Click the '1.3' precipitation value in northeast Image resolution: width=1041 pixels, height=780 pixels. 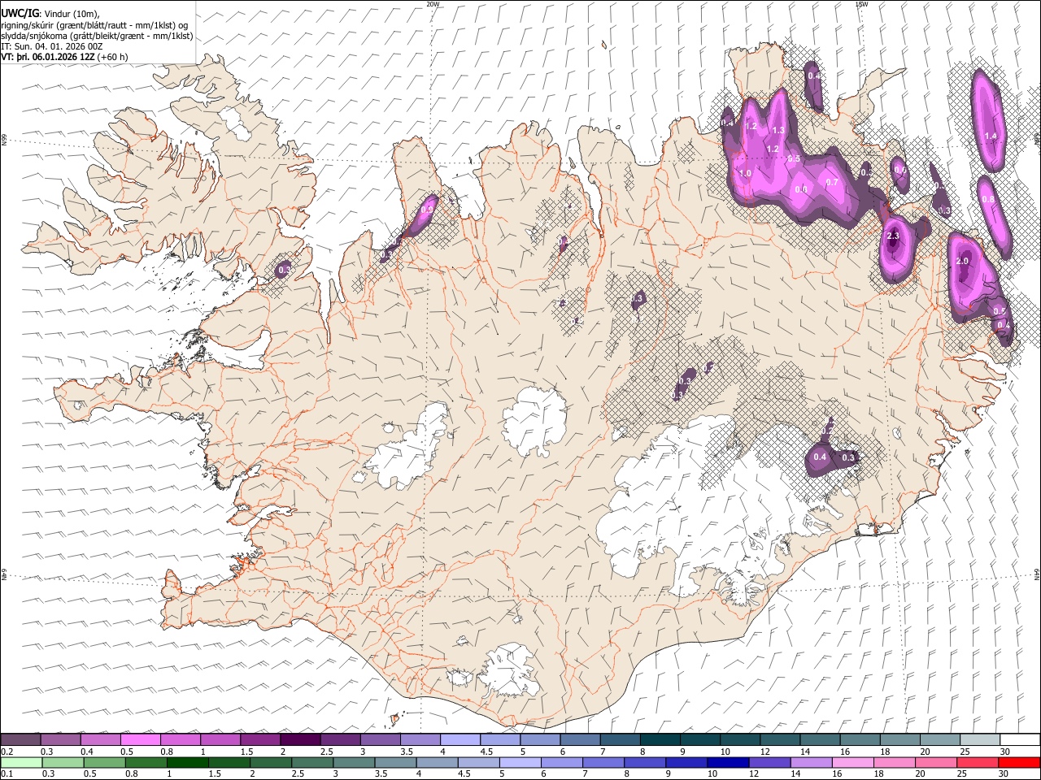(778, 131)
